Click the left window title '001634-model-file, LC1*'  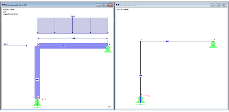pos(16,5)
